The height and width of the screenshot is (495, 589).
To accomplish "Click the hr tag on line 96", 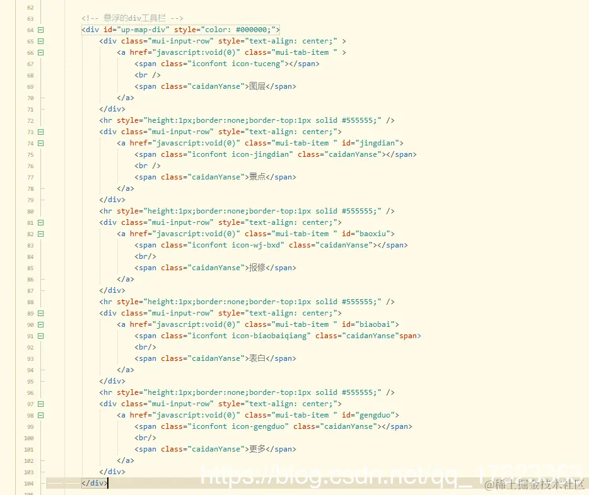I will coord(247,392).
